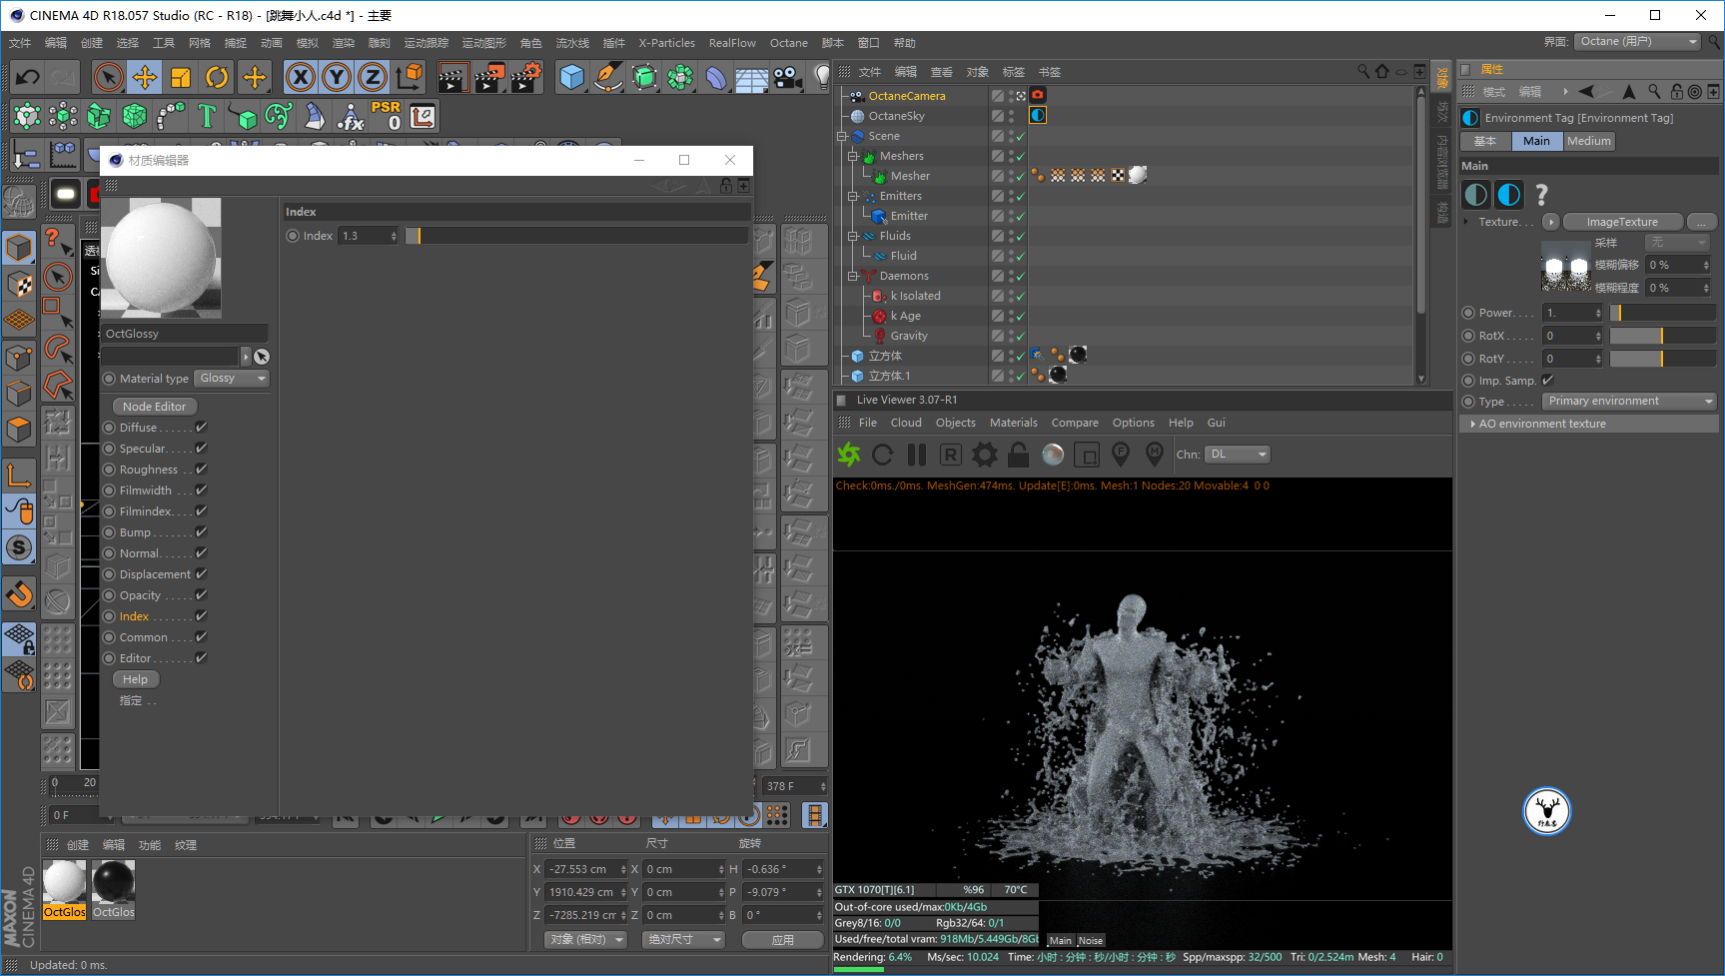Click the restart render icon in Live Viewer

coord(883,455)
